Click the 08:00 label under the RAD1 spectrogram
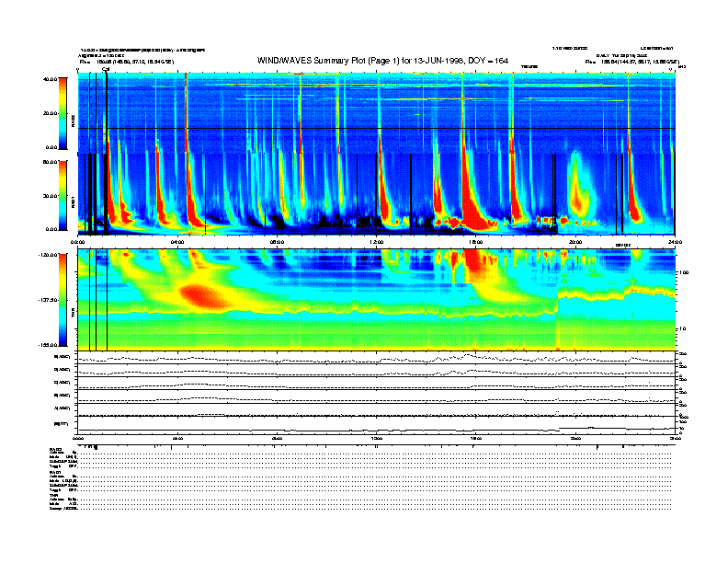The width and height of the screenshot is (728, 563). 277,242
